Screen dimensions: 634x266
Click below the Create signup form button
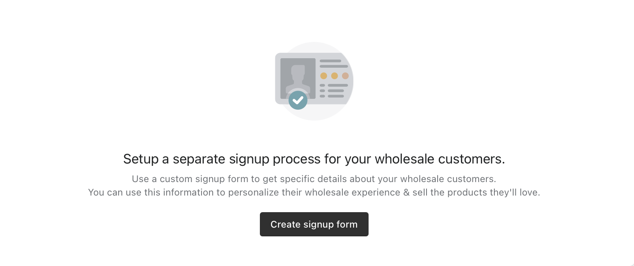click(314, 251)
